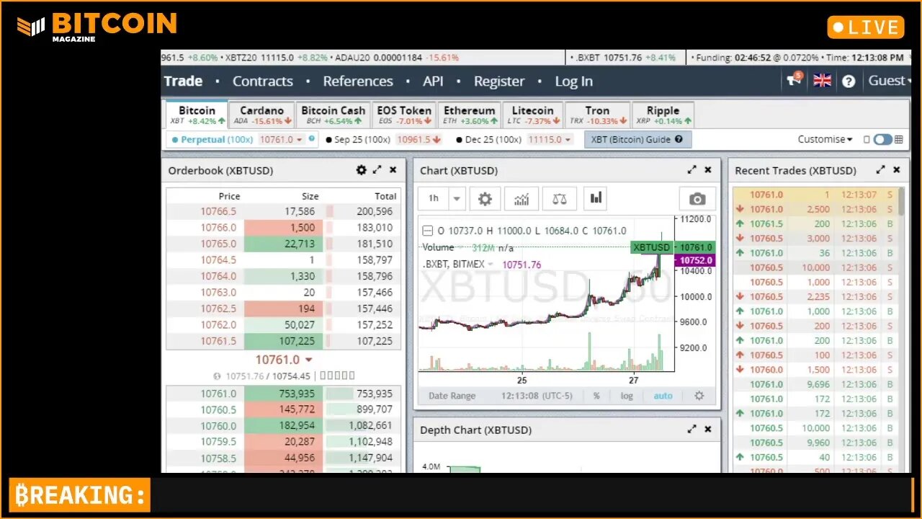Viewport: 922px width, 519px height.
Task: Open the announcements megaphone icon
Action: point(794,80)
